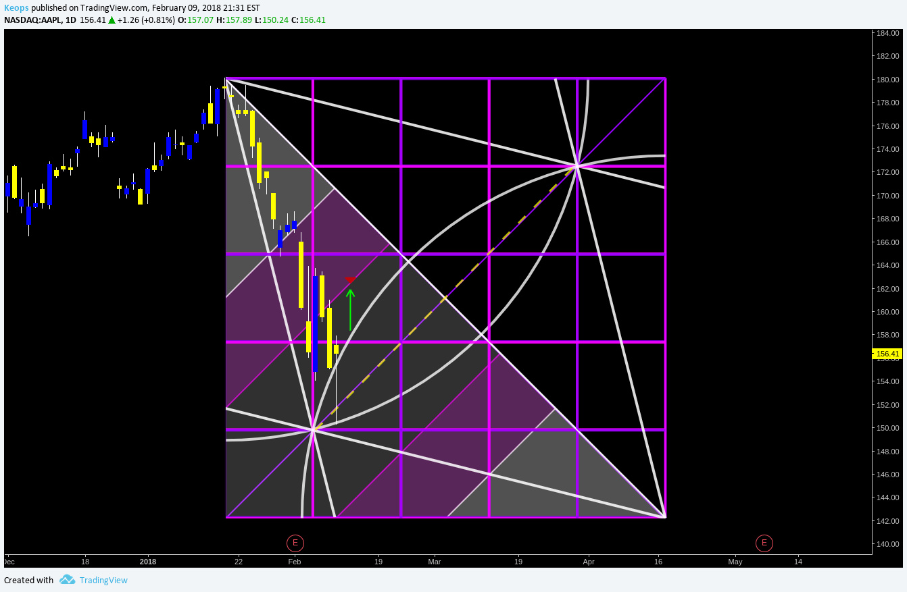This screenshot has width=907, height=592.
Task: Select the L:150.24 low value
Action: (272, 20)
